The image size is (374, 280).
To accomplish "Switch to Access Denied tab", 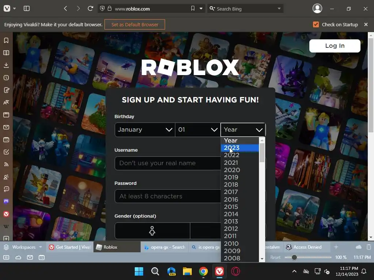I will [x=307, y=247].
